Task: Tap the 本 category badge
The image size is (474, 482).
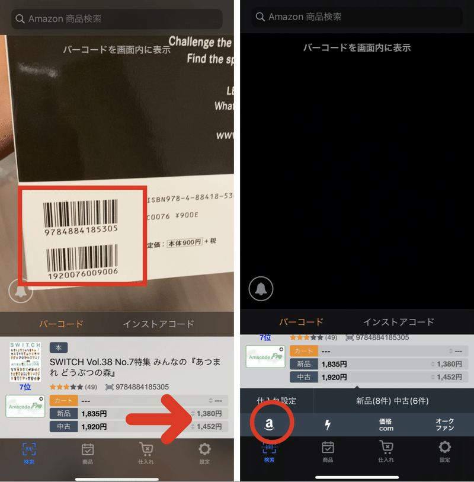Action: (x=59, y=347)
